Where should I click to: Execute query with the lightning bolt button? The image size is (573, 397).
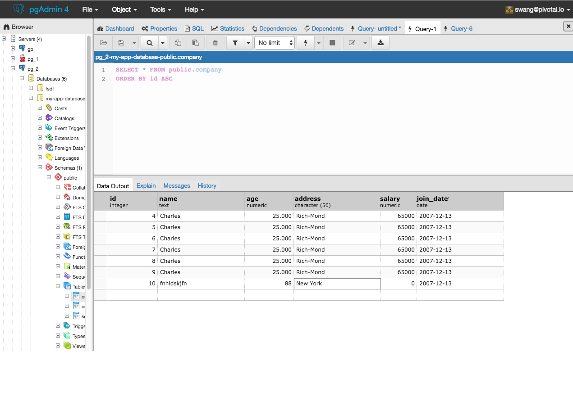coord(306,43)
